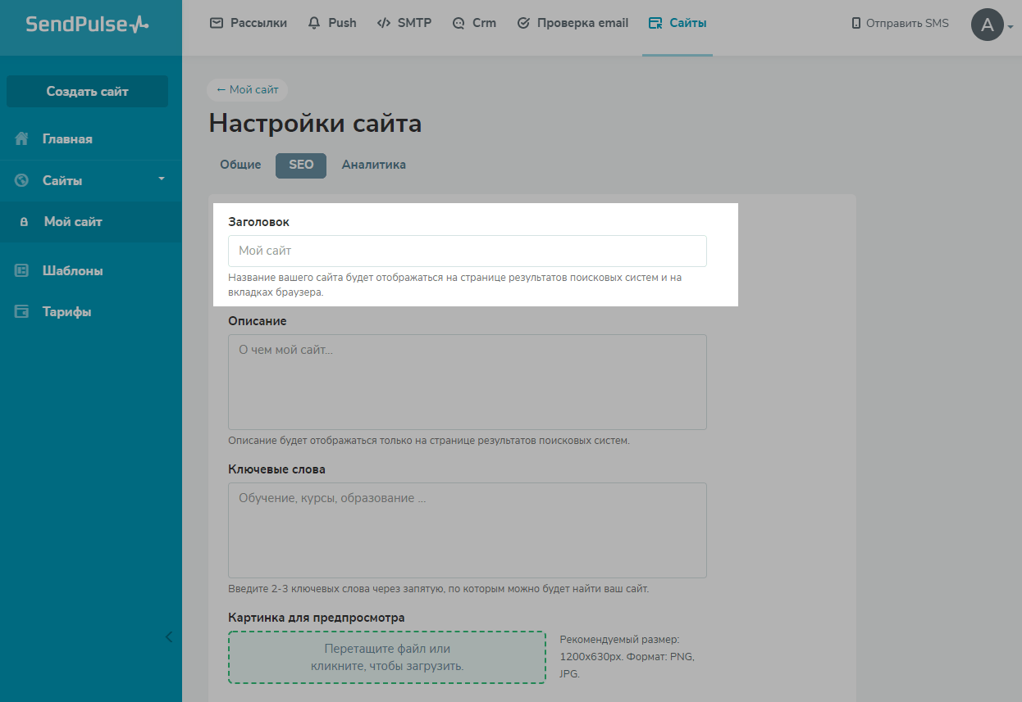Switch to the Аналитика tab

(373, 165)
